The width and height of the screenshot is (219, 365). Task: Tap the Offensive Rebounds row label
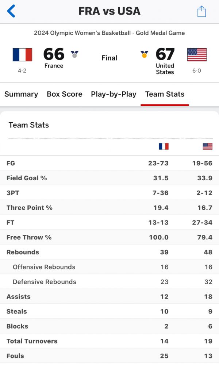(x=44, y=267)
